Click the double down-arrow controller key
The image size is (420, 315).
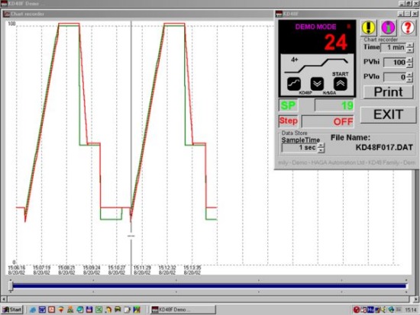pyautogui.click(x=317, y=83)
